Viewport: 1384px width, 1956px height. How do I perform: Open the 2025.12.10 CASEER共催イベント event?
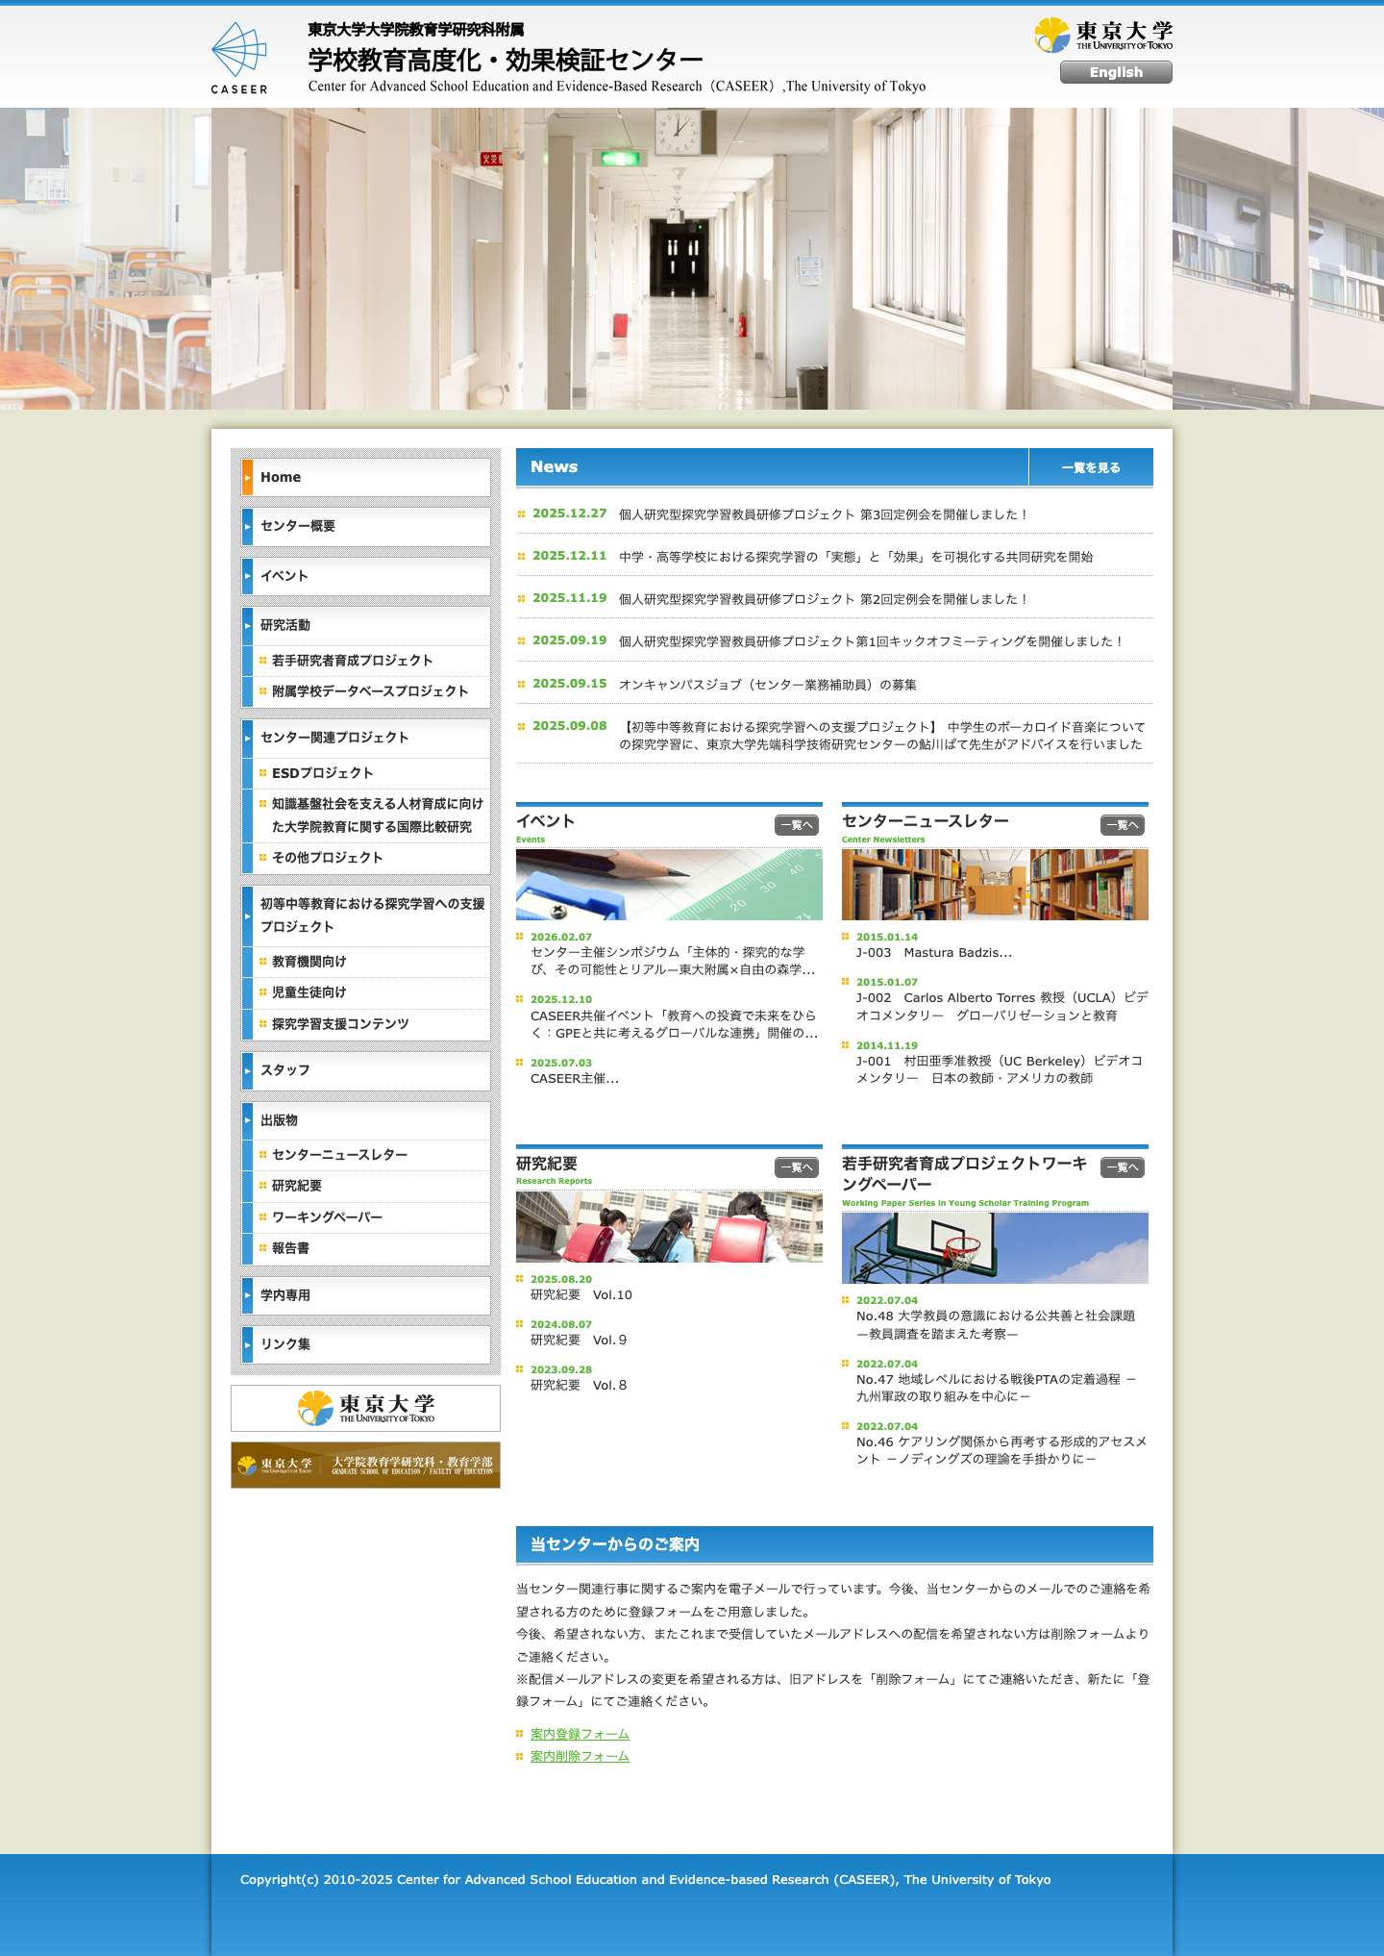point(674,1024)
